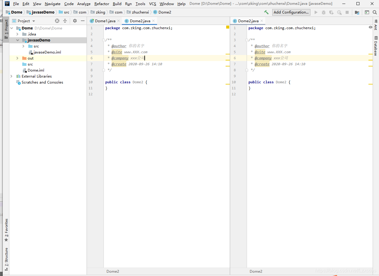Click Dome breadcrumb in navigation bar

(14, 12)
